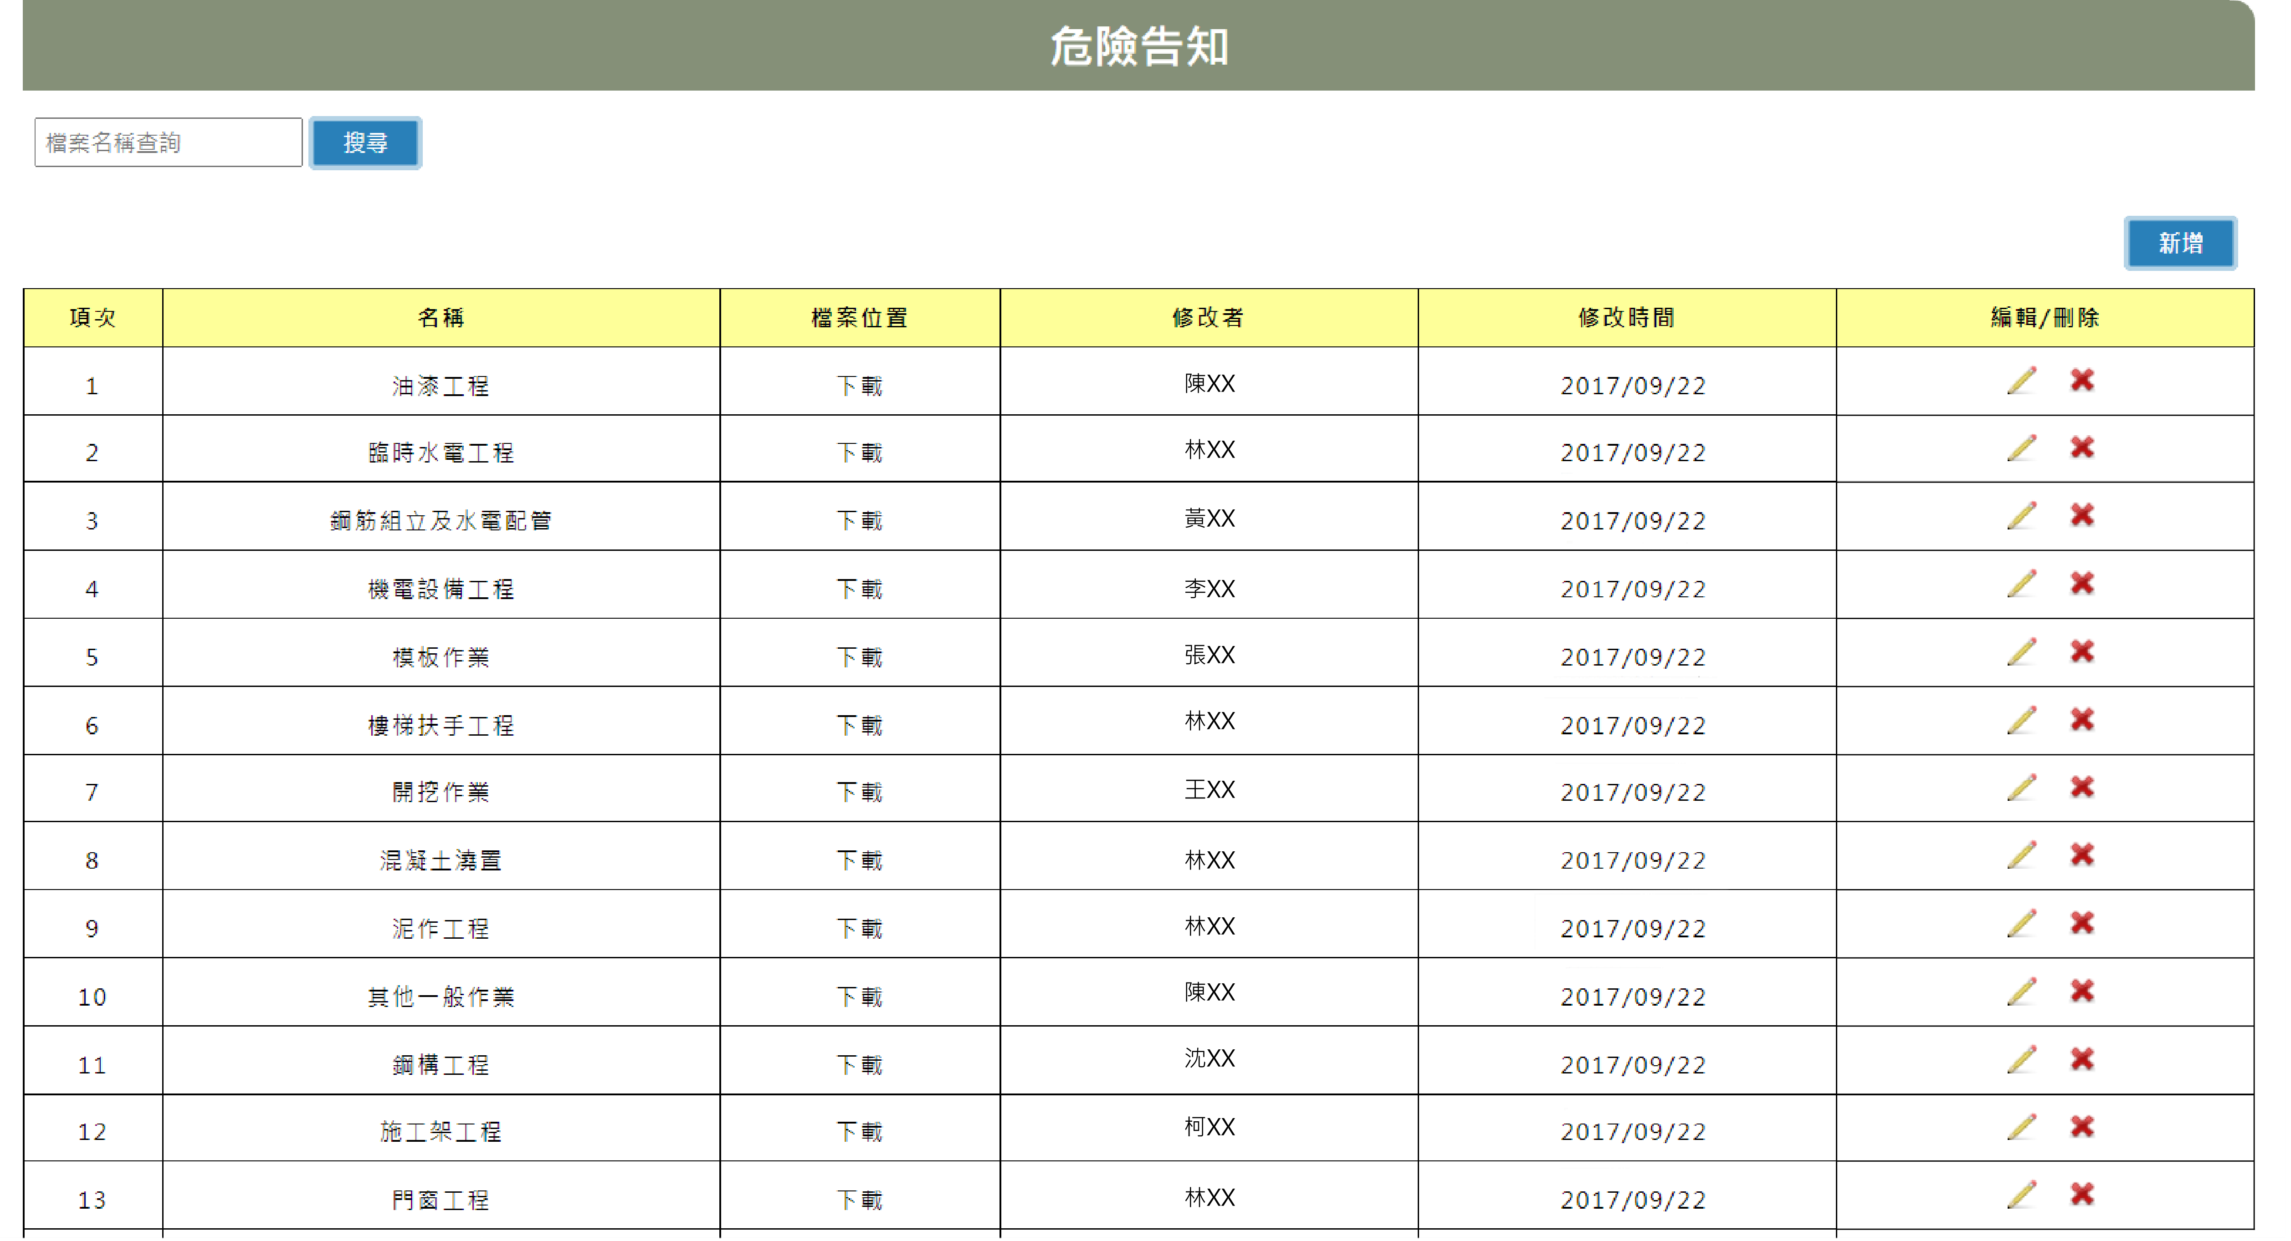2291x1241 pixels.
Task: Delete the 機電設備工程 row red X
Action: click(2081, 583)
